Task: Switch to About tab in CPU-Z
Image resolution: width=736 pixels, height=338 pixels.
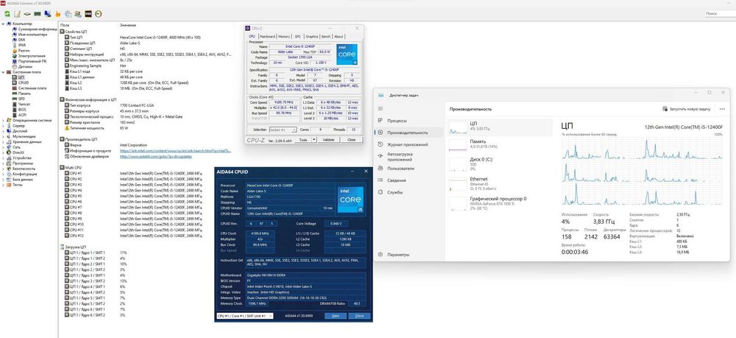Action: (339, 36)
